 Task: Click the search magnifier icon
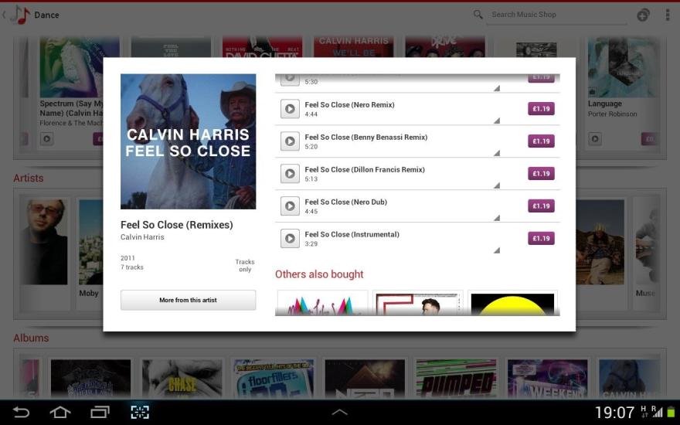click(478, 15)
